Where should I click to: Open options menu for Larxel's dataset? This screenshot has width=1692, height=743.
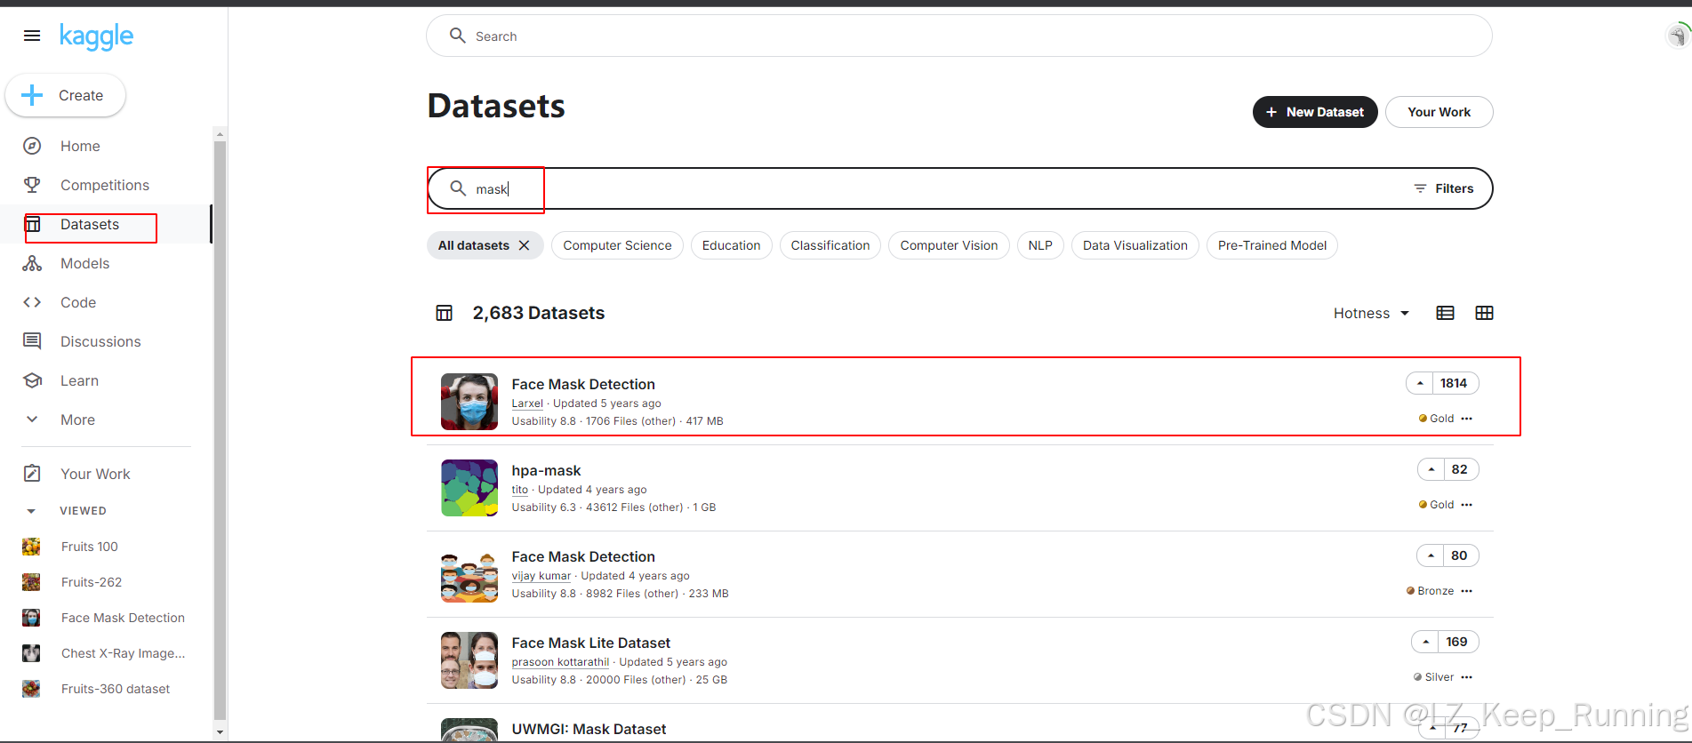pyautogui.click(x=1467, y=419)
